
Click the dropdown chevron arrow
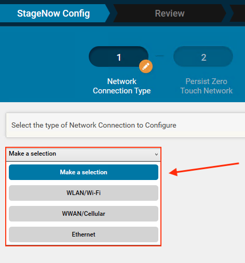tap(156, 154)
